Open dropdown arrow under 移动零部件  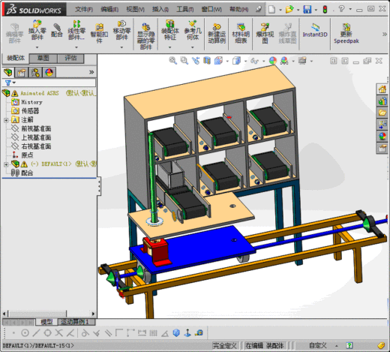[121, 47]
